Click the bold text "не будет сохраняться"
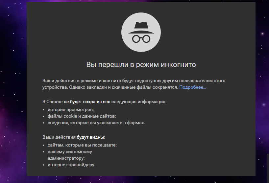This screenshot has height=183, width=269. click(x=87, y=102)
